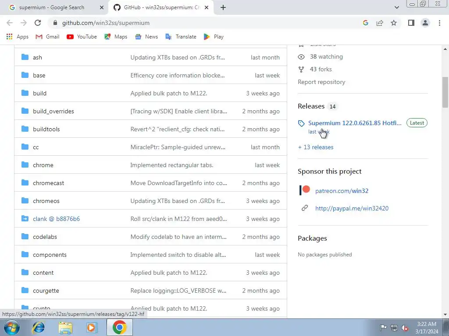Open the build folder
449x336 pixels.
(x=39, y=94)
